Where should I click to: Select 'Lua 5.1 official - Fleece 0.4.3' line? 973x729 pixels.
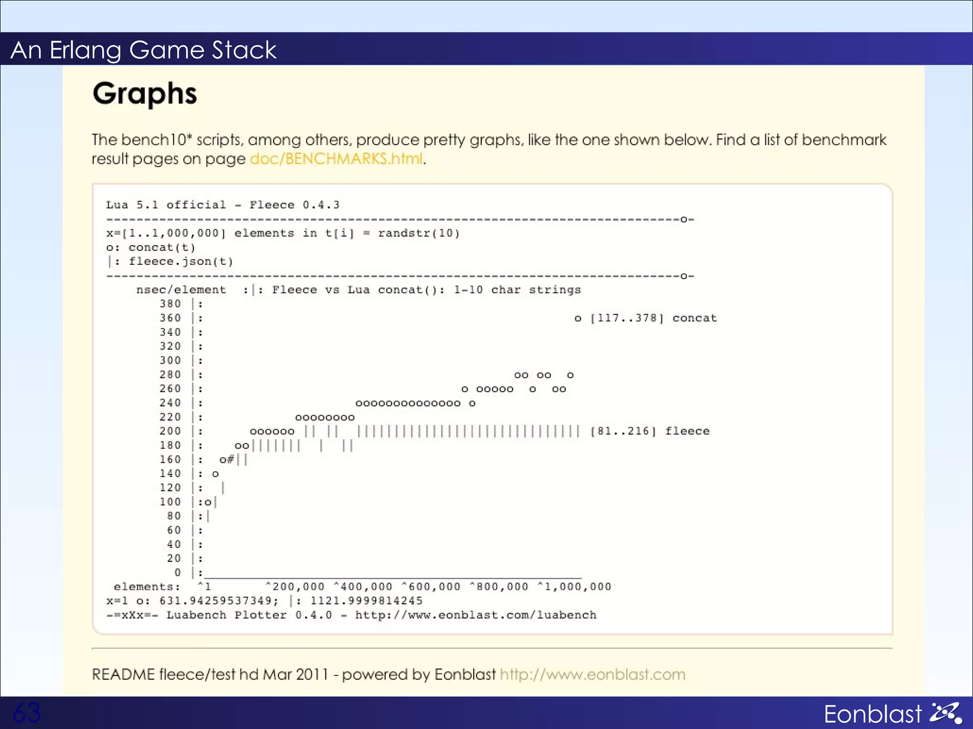click(223, 205)
